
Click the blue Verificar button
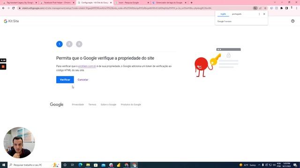point(65,80)
